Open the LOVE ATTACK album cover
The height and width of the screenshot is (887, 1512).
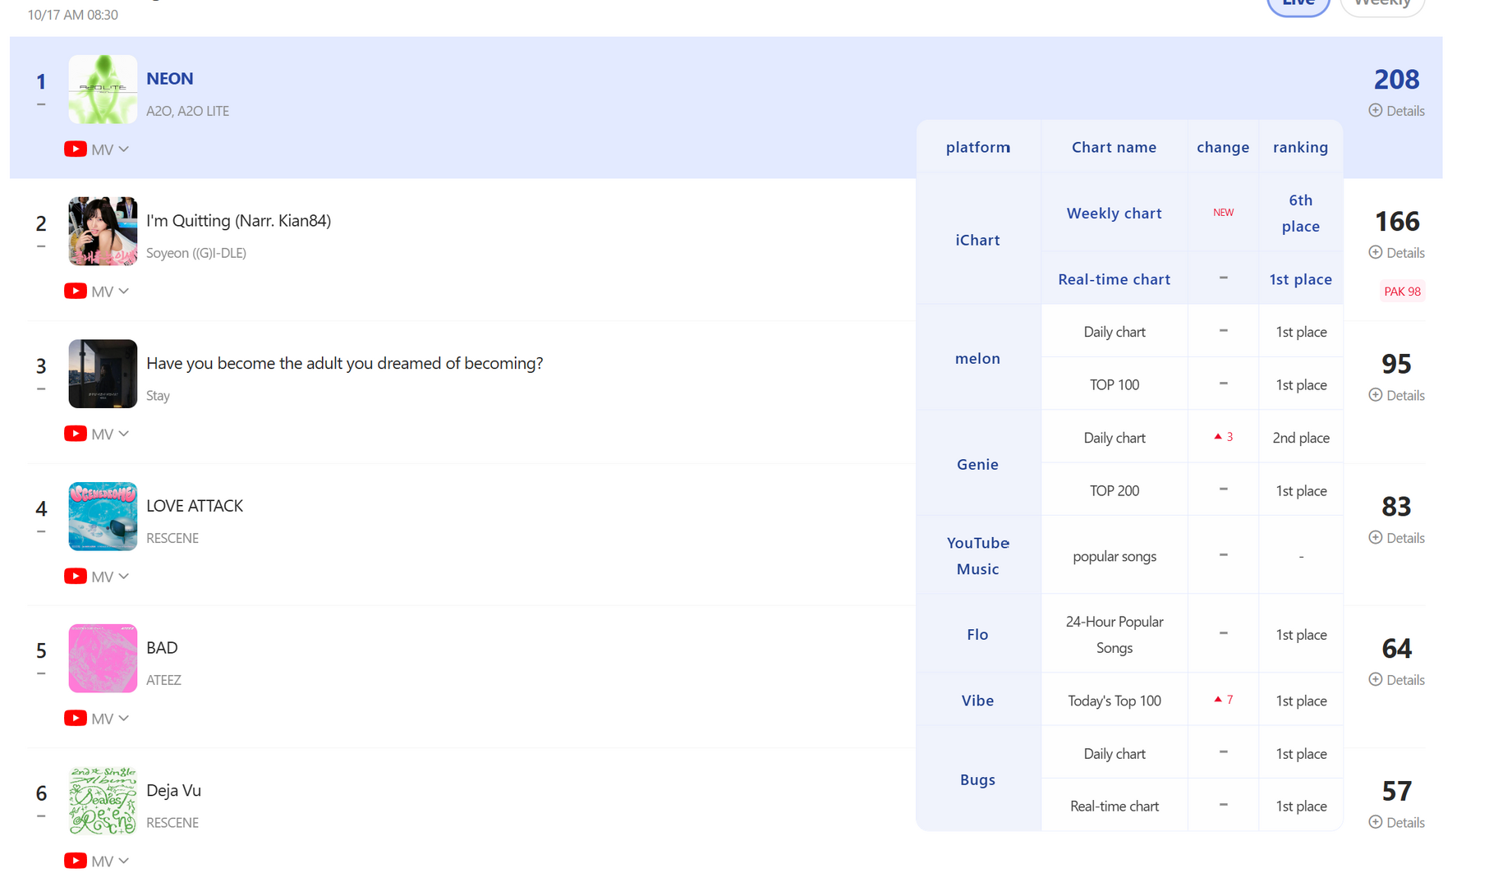103,517
